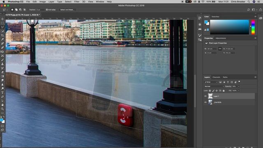Open workspace switcher dropdown
The width and height of the screenshot is (263, 148).
click(x=254, y=10)
